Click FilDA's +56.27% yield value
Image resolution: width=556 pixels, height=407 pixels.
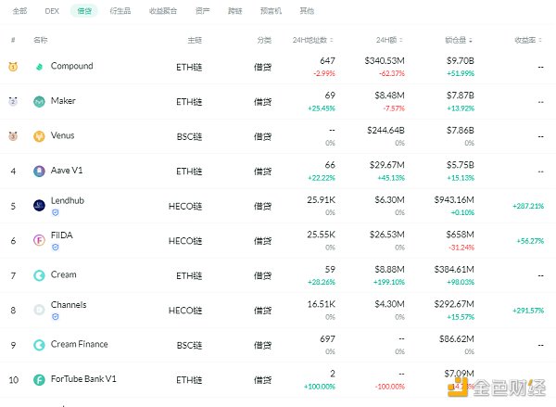[x=530, y=241]
